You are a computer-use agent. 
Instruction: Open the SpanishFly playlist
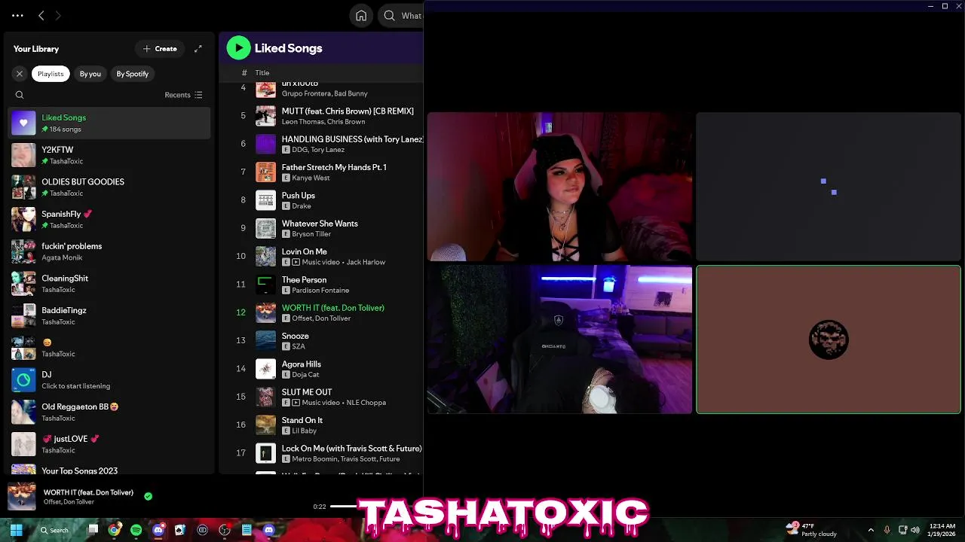tap(109, 219)
